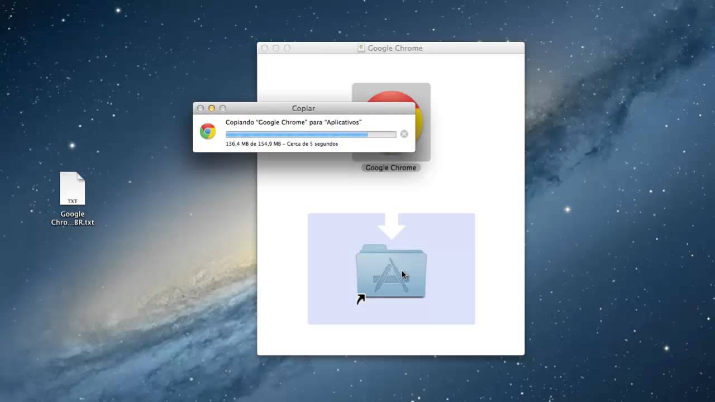Click the white down arrow above Applications folder
This screenshot has height=402, width=715.
[x=391, y=226]
